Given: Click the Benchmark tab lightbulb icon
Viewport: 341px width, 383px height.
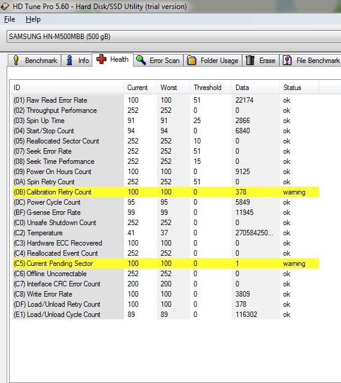Looking at the screenshot, I should [16, 60].
